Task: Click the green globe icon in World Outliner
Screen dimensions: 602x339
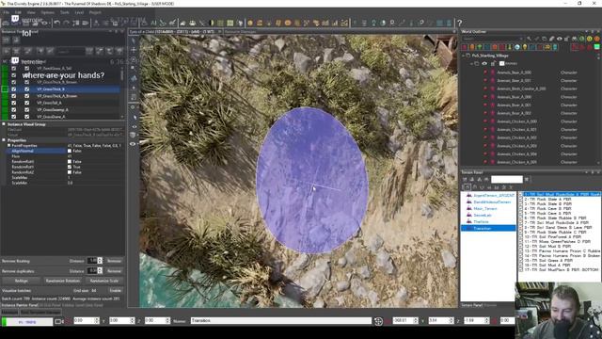Action: click(581, 39)
